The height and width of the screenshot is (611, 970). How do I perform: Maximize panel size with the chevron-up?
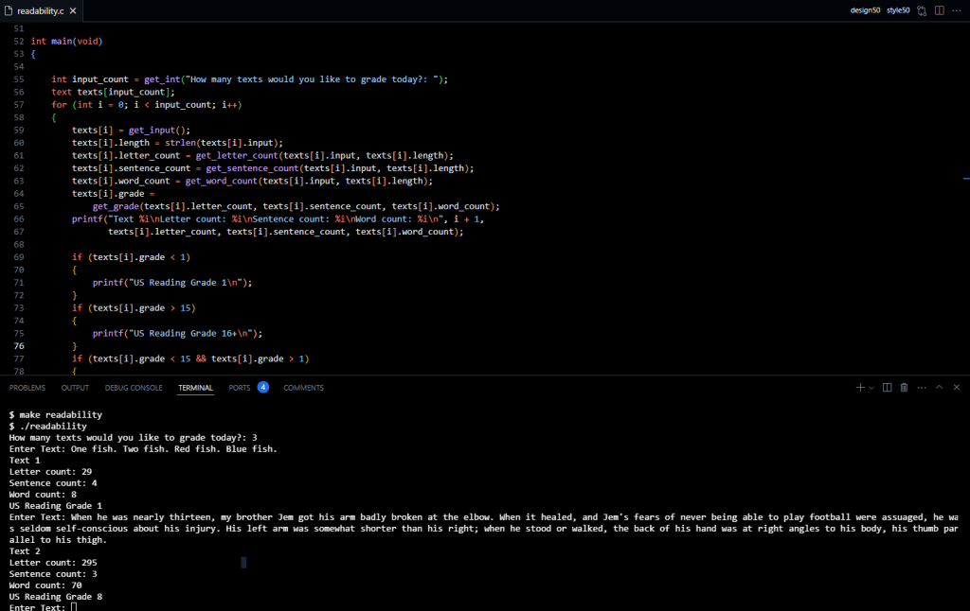coord(939,388)
